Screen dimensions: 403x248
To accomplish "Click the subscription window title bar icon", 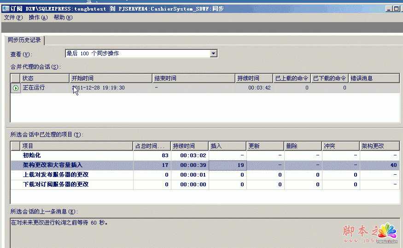I will point(6,9).
